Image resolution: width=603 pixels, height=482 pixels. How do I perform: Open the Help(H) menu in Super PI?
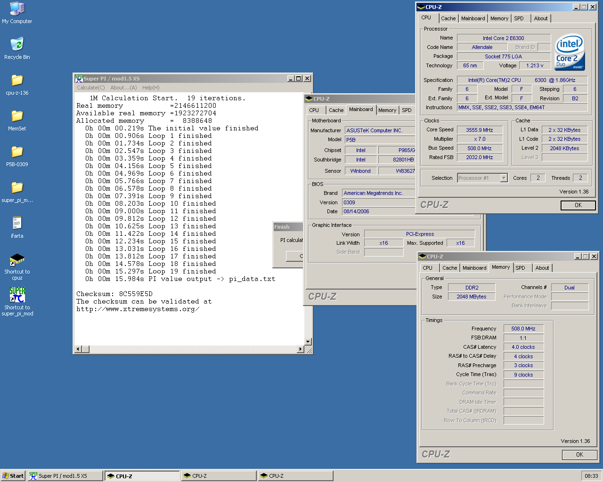click(x=151, y=88)
